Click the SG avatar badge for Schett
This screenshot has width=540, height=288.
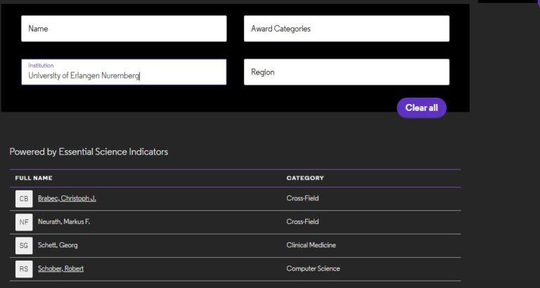24,245
